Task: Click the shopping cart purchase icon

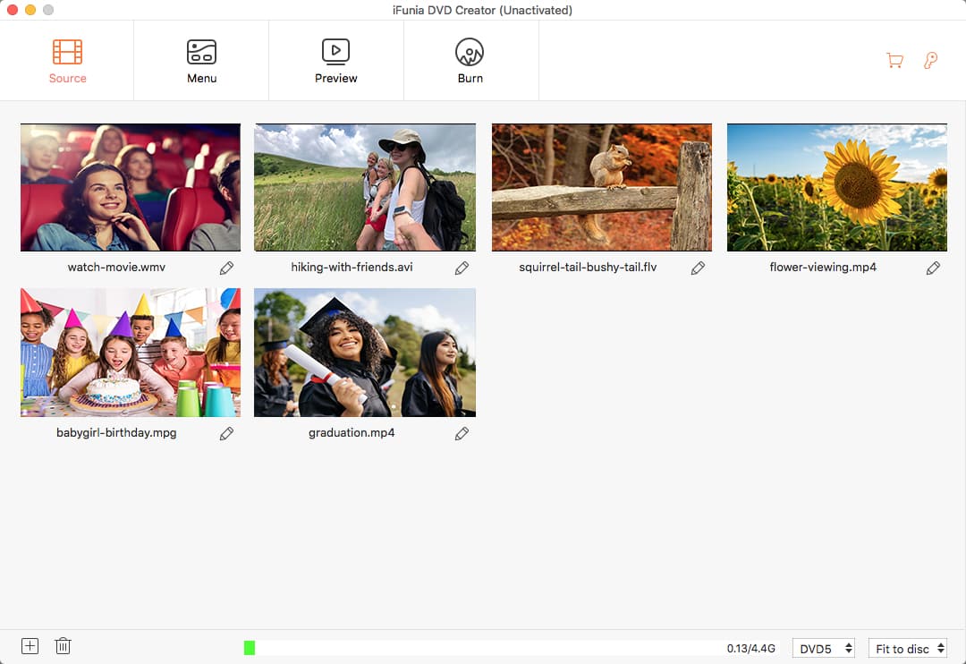Action: [x=894, y=61]
